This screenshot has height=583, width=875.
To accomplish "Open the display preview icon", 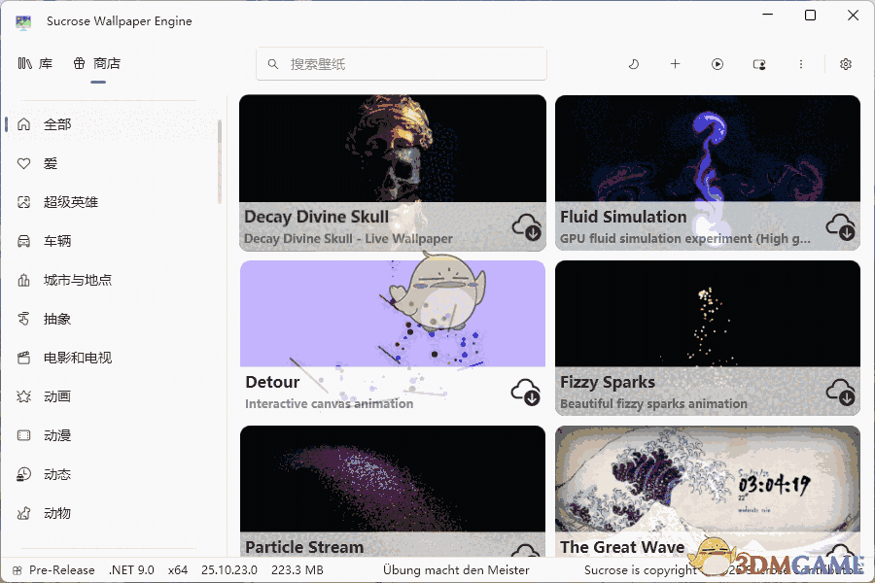I will (x=759, y=63).
